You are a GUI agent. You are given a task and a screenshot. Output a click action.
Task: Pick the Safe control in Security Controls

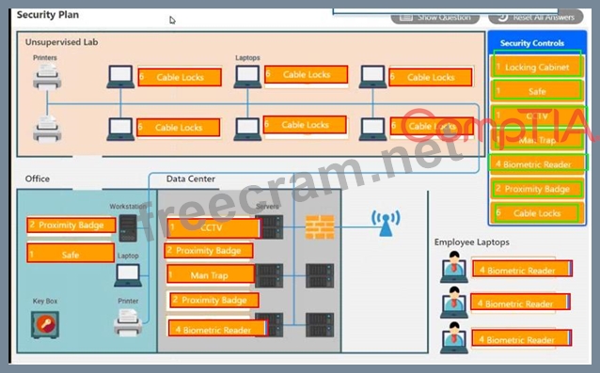537,91
